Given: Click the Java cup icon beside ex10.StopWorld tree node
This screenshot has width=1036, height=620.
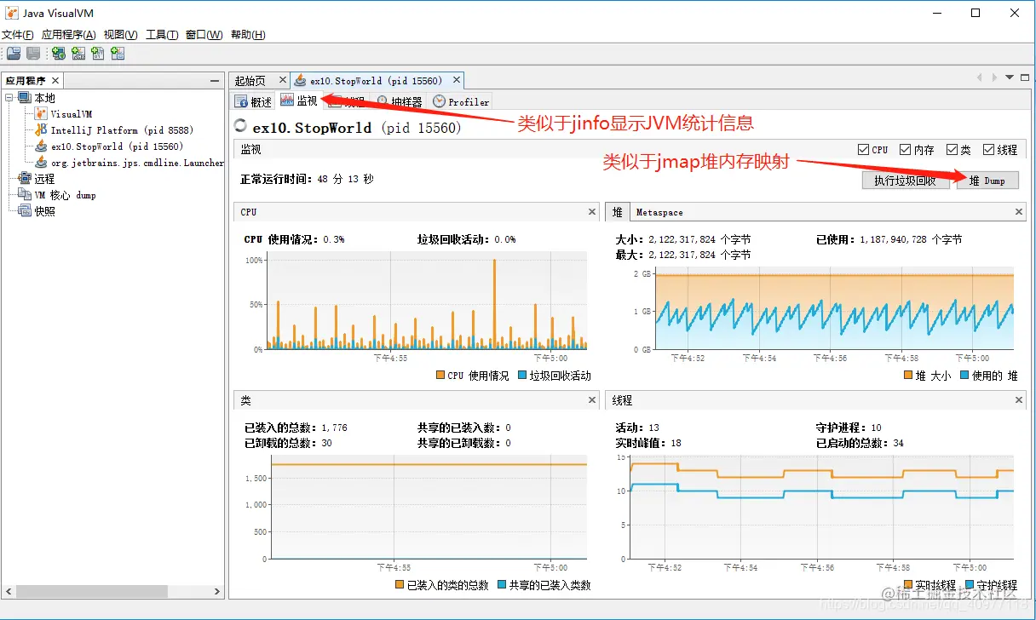Looking at the screenshot, I should [x=41, y=146].
